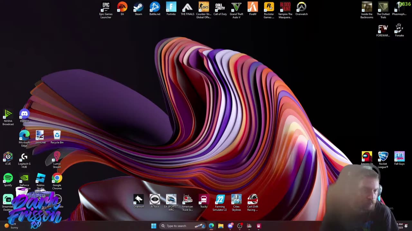Select the Forsake desktop shortcut
This screenshot has height=231, width=412.
(399, 30)
